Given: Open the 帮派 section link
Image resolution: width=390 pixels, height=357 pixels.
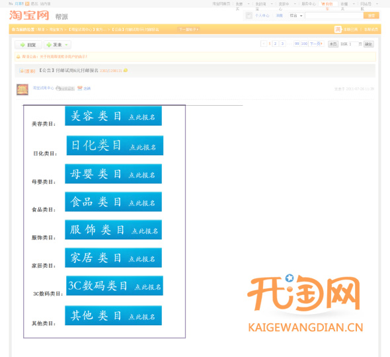Looking at the screenshot, I should 61,17.
